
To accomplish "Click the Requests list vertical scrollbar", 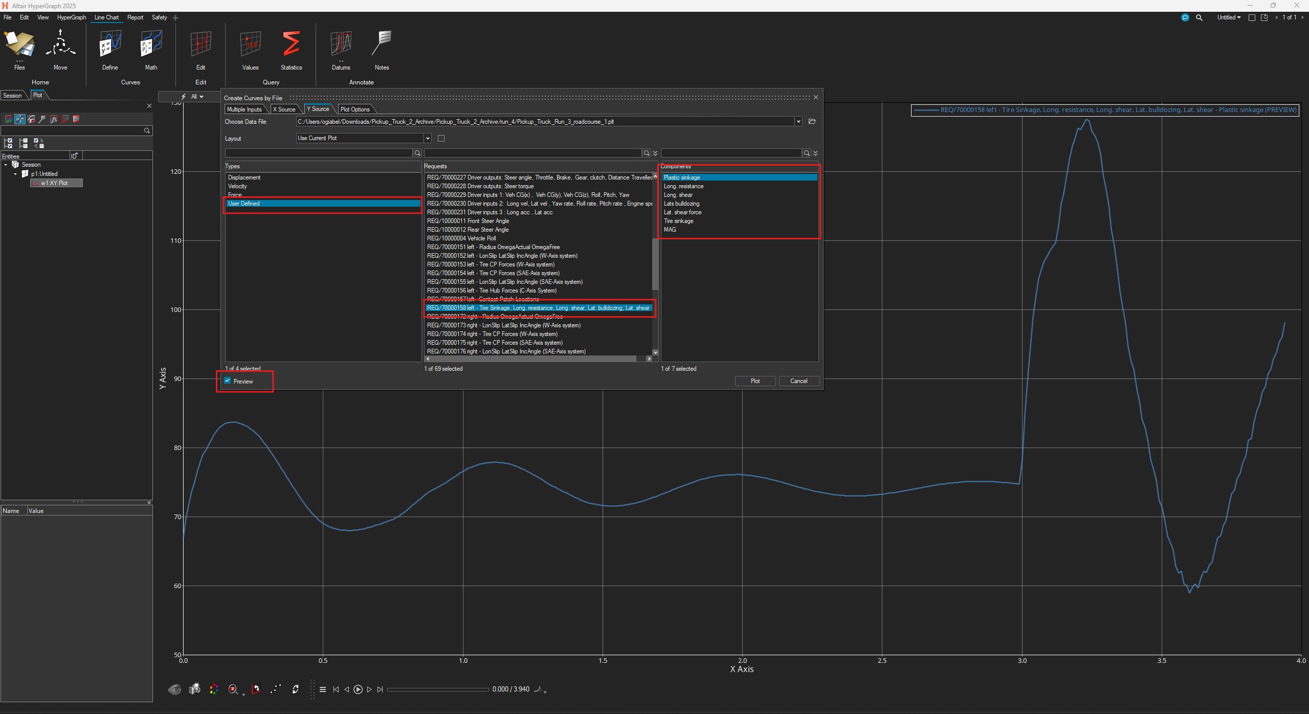I will (655, 264).
